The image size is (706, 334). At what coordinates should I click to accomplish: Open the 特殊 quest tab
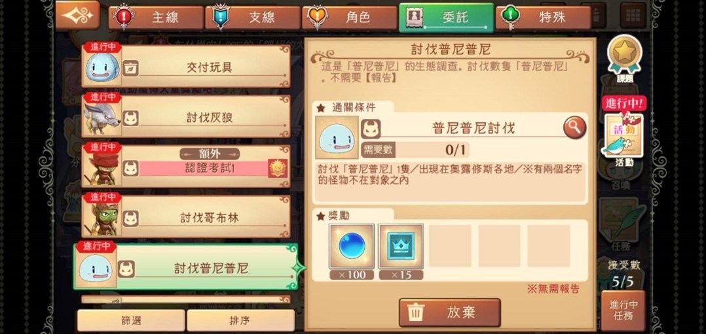(543, 18)
